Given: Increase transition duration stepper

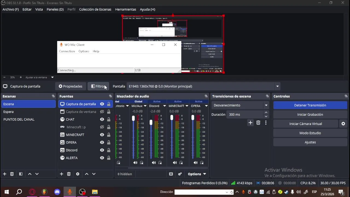Looking at the screenshot, I should pos(266,112).
